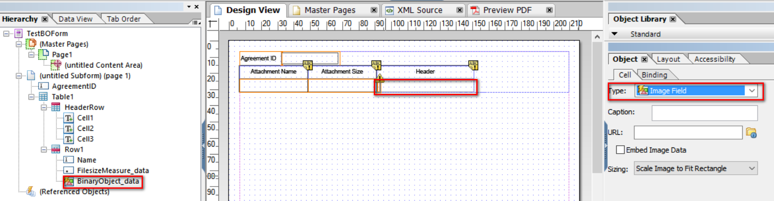Open the Preview PDF tab

507,10
